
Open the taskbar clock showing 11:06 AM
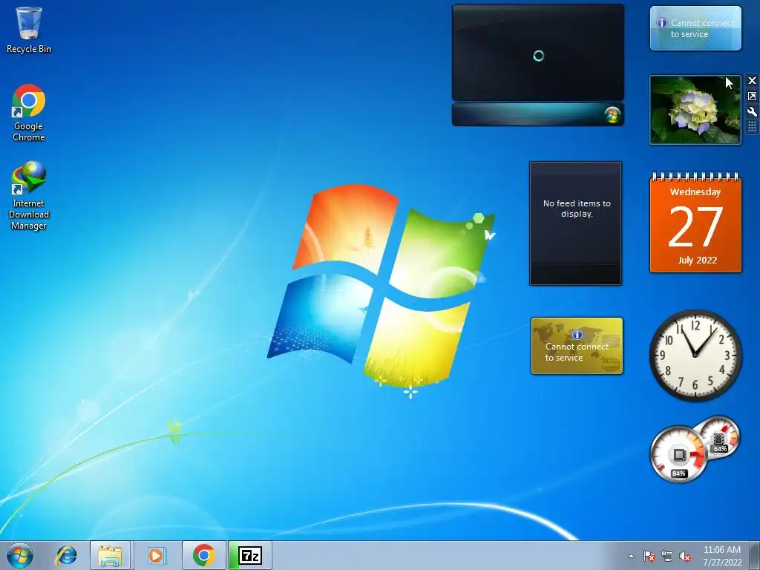(722, 556)
